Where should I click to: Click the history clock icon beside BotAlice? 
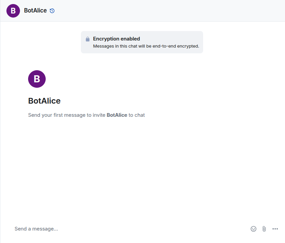(52, 11)
